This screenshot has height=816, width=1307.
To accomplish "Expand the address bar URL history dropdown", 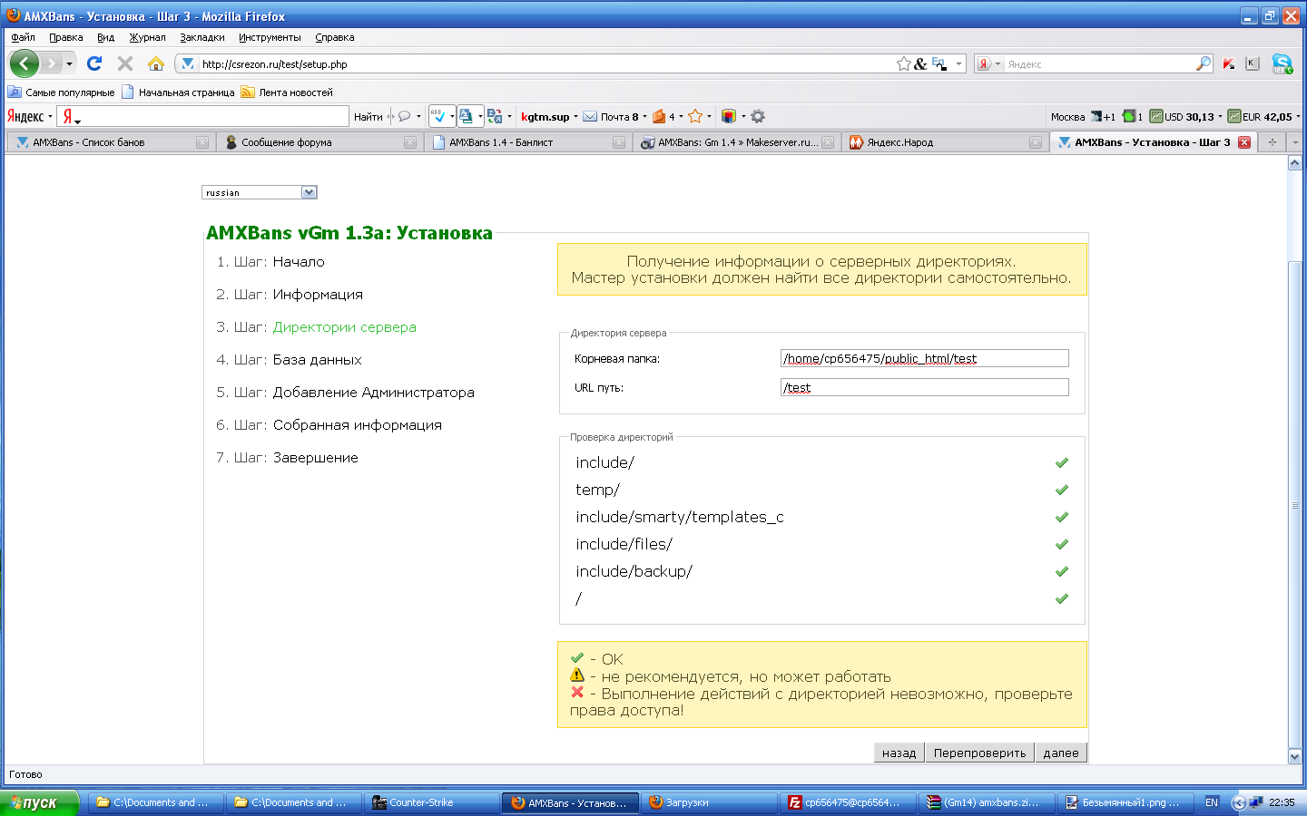I will [958, 63].
